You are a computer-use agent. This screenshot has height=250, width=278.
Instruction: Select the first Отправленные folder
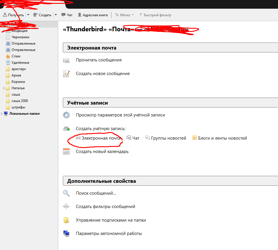point(23,43)
